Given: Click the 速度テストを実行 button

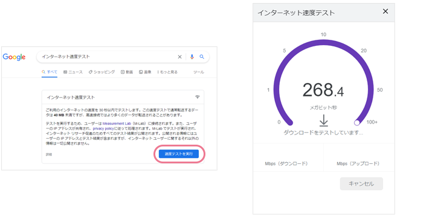Looking at the screenshot, I should pos(179,154).
